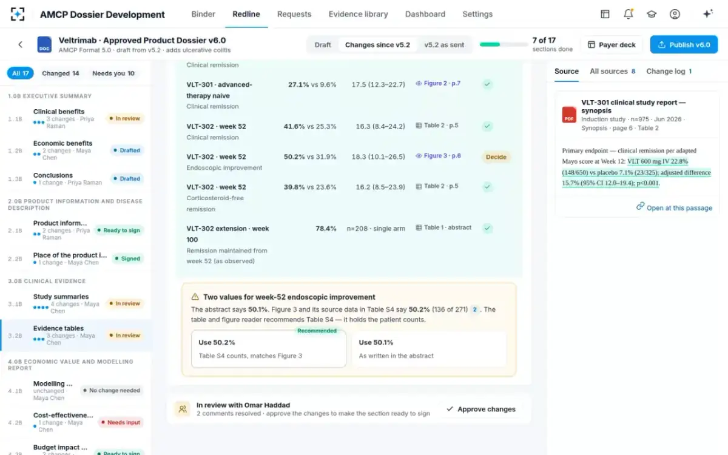Choose the Use 50.1% abstract option
Image resolution: width=728 pixels, height=455 pixels.
pyautogui.click(x=429, y=349)
